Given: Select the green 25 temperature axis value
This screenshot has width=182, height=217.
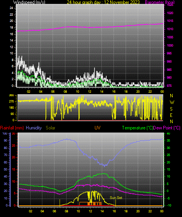Looking at the screenshot, I should coord(168,155).
